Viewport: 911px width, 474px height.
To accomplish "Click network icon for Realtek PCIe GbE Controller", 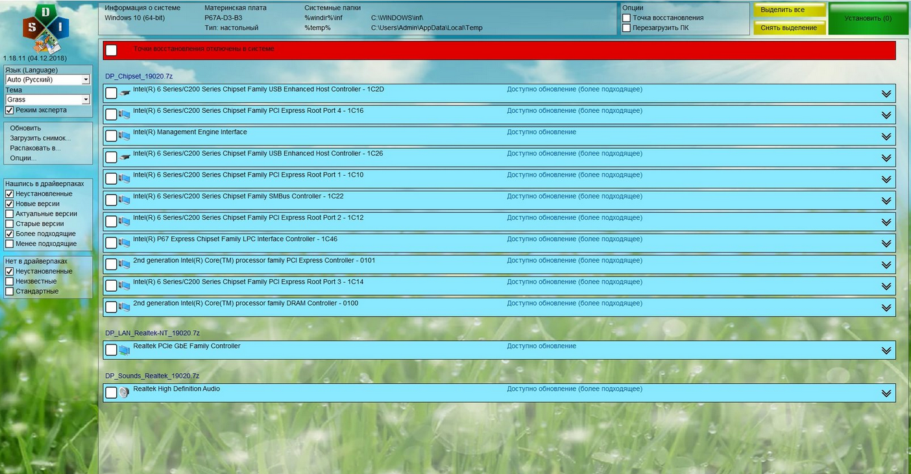I will pos(125,350).
